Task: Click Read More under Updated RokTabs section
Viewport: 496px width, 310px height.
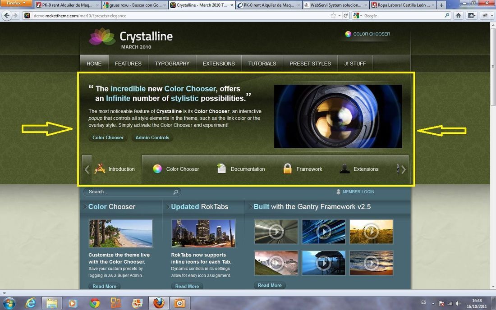Action: click(x=187, y=286)
